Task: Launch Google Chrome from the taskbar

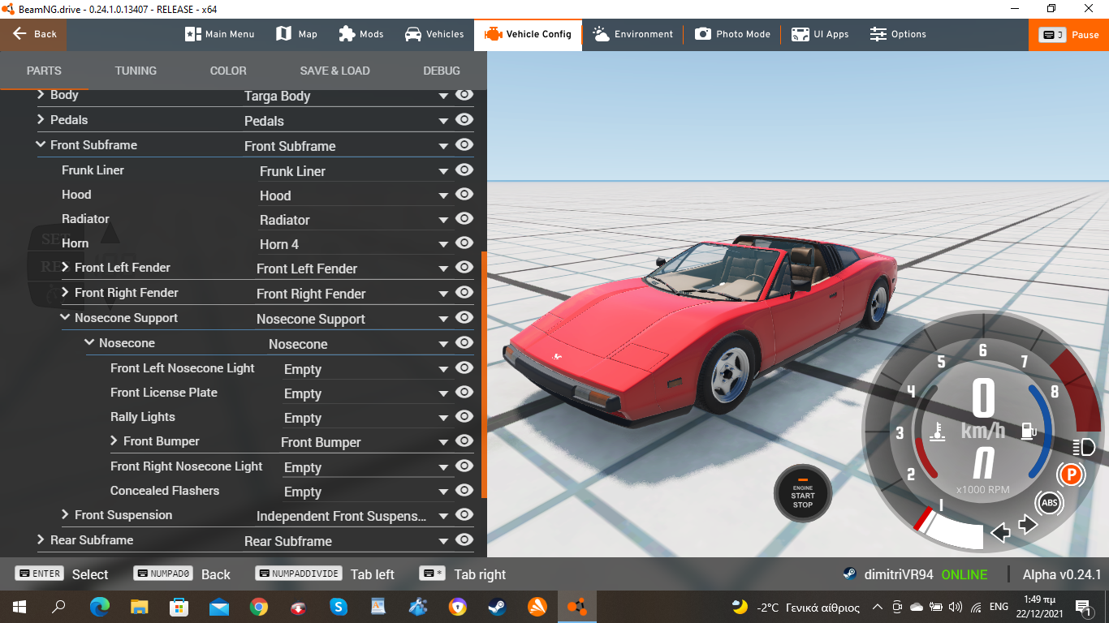Action: [259, 606]
